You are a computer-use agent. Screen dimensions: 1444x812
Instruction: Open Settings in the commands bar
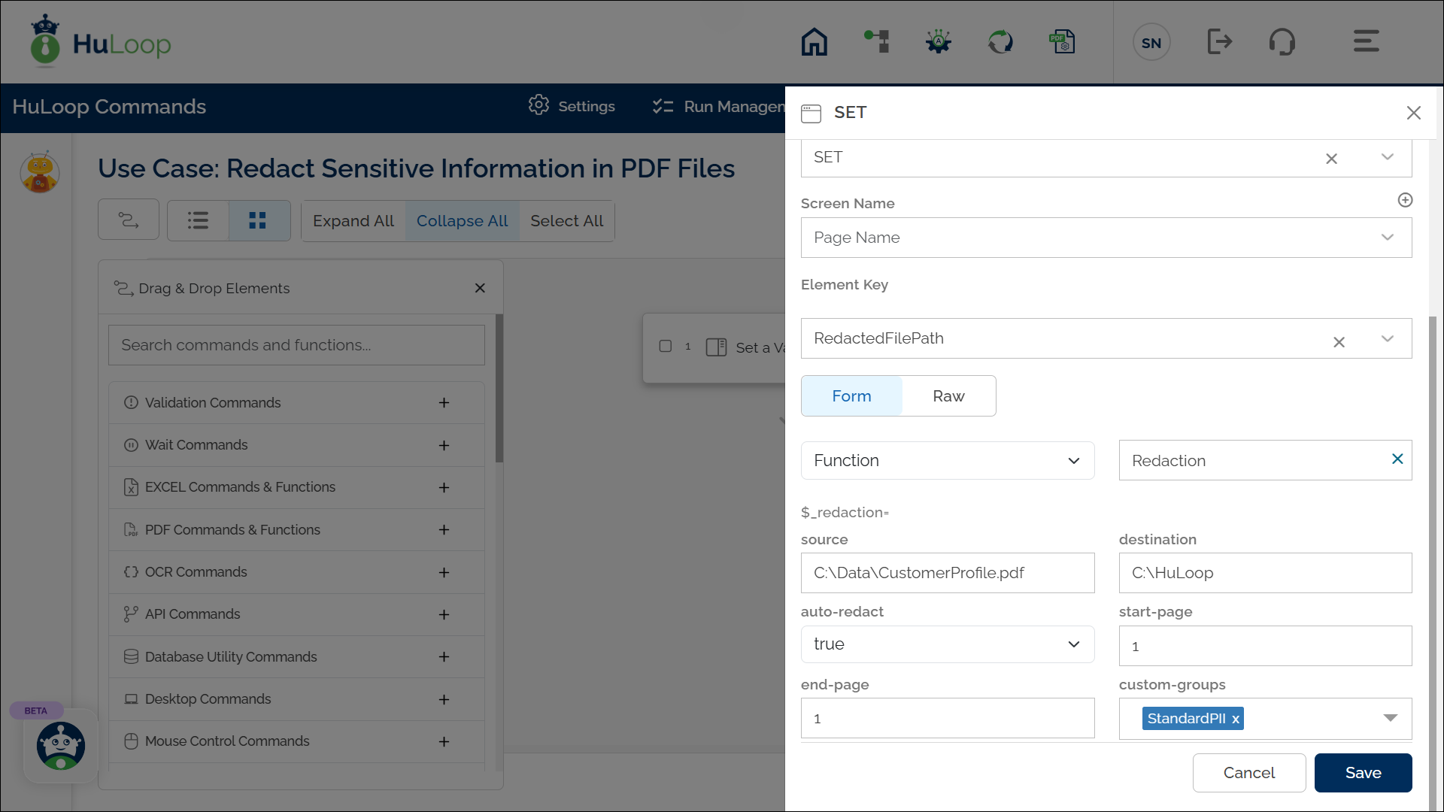pos(572,106)
